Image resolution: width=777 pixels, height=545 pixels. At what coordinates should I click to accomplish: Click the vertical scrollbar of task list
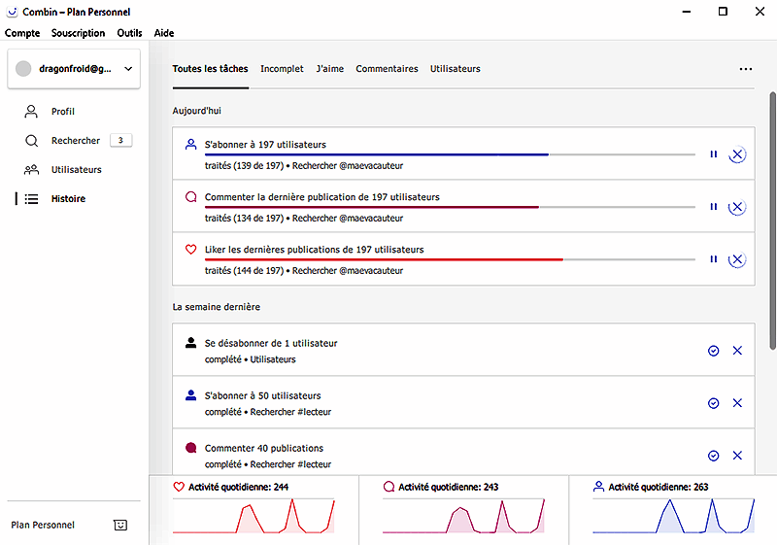click(772, 221)
